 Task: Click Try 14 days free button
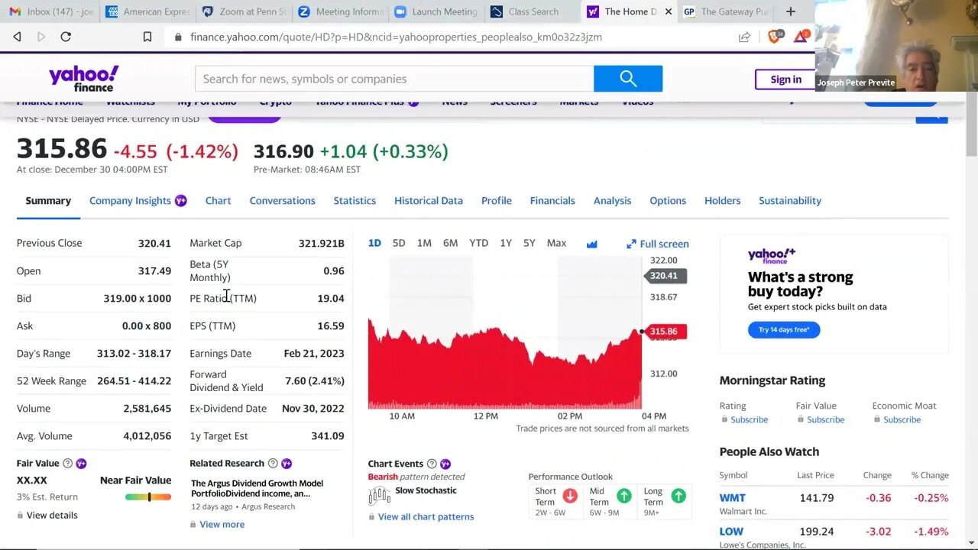tap(784, 330)
